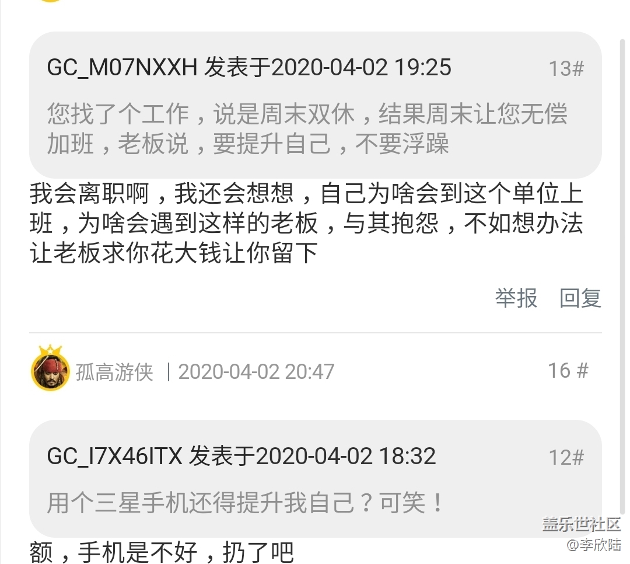Click the divider line below 举报 row
This screenshot has width=630, height=564.
(316, 333)
